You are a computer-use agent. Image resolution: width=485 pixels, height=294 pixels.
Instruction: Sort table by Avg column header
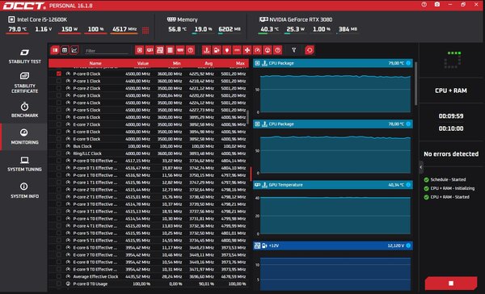209,63
